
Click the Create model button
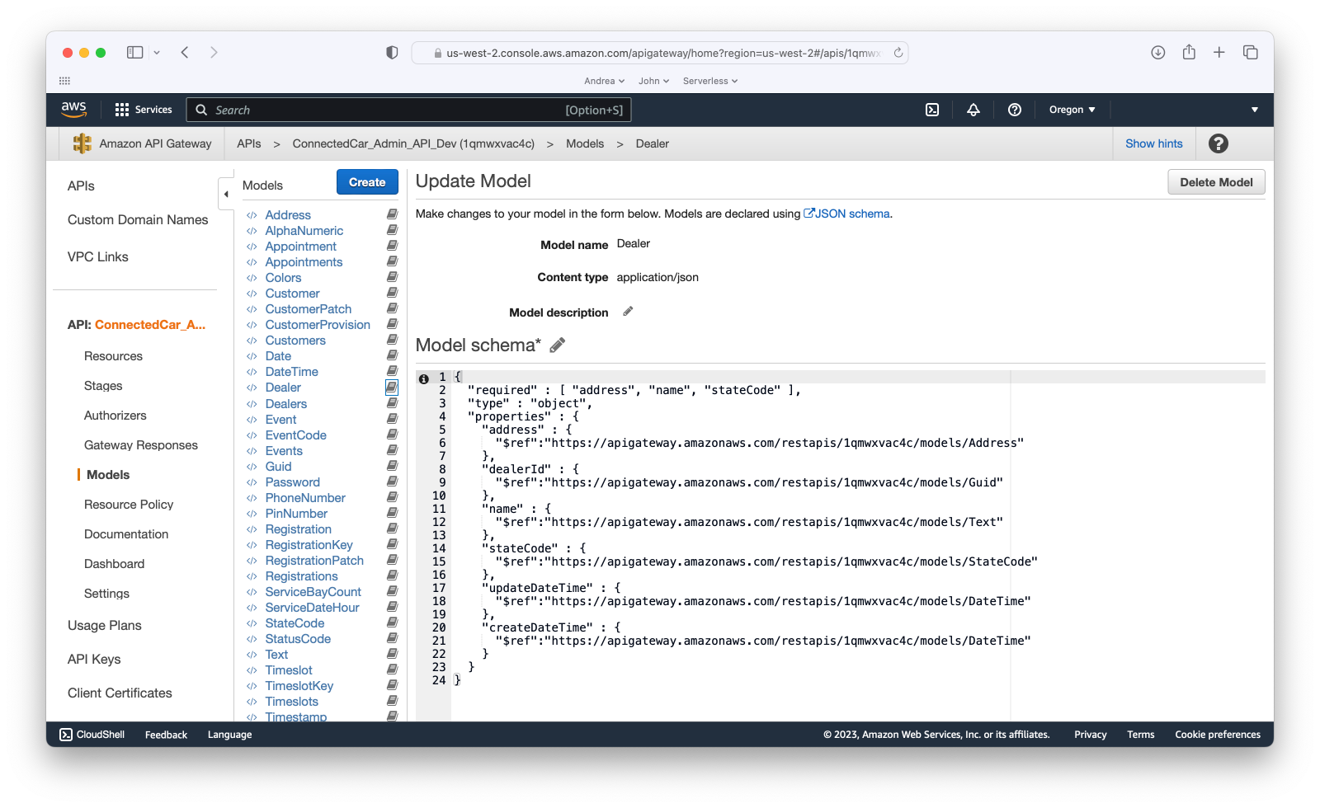pyautogui.click(x=367, y=182)
